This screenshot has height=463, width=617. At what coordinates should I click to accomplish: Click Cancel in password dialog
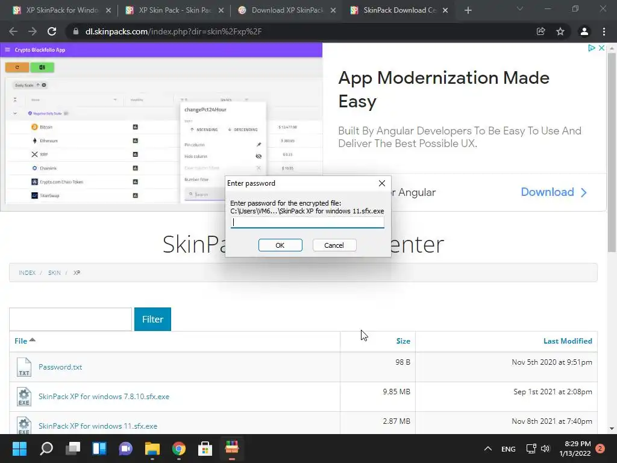(x=334, y=245)
